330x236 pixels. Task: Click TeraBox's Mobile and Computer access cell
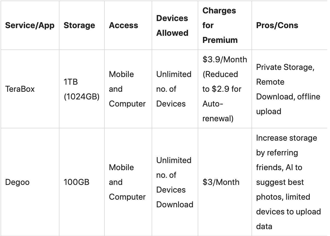pyautogui.click(x=127, y=89)
